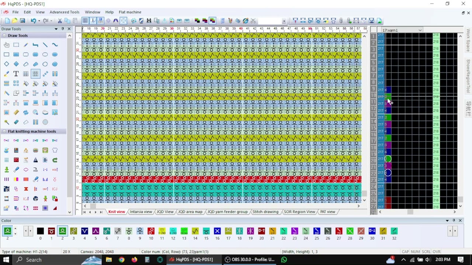Screen dimensions: 472x265
Task: Click the green return arrow knitting tool
Action: pyautogui.click(x=55, y=160)
